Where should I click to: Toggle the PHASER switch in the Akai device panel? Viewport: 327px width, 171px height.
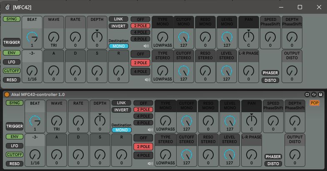point(273,156)
